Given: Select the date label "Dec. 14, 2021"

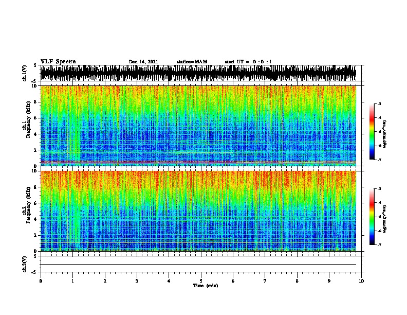Looking at the screenshot, I should 143,62.
